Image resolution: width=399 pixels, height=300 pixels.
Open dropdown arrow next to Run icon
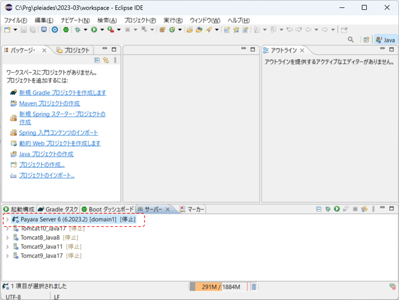pyautogui.click(x=102, y=30)
